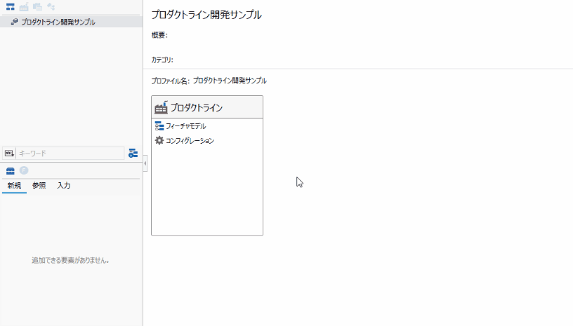The image size is (573, 326).
Task: Click the プロファイル名 value プロダクトライン開発サンプル
Action: (230, 81)
